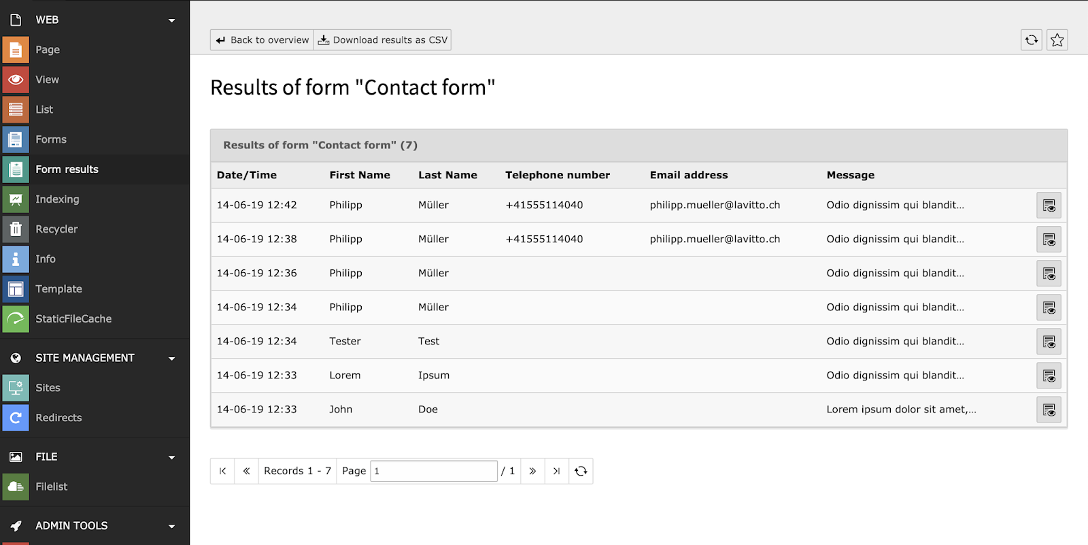Click the 'Ipsum' last name cell

tap(434, 375)
